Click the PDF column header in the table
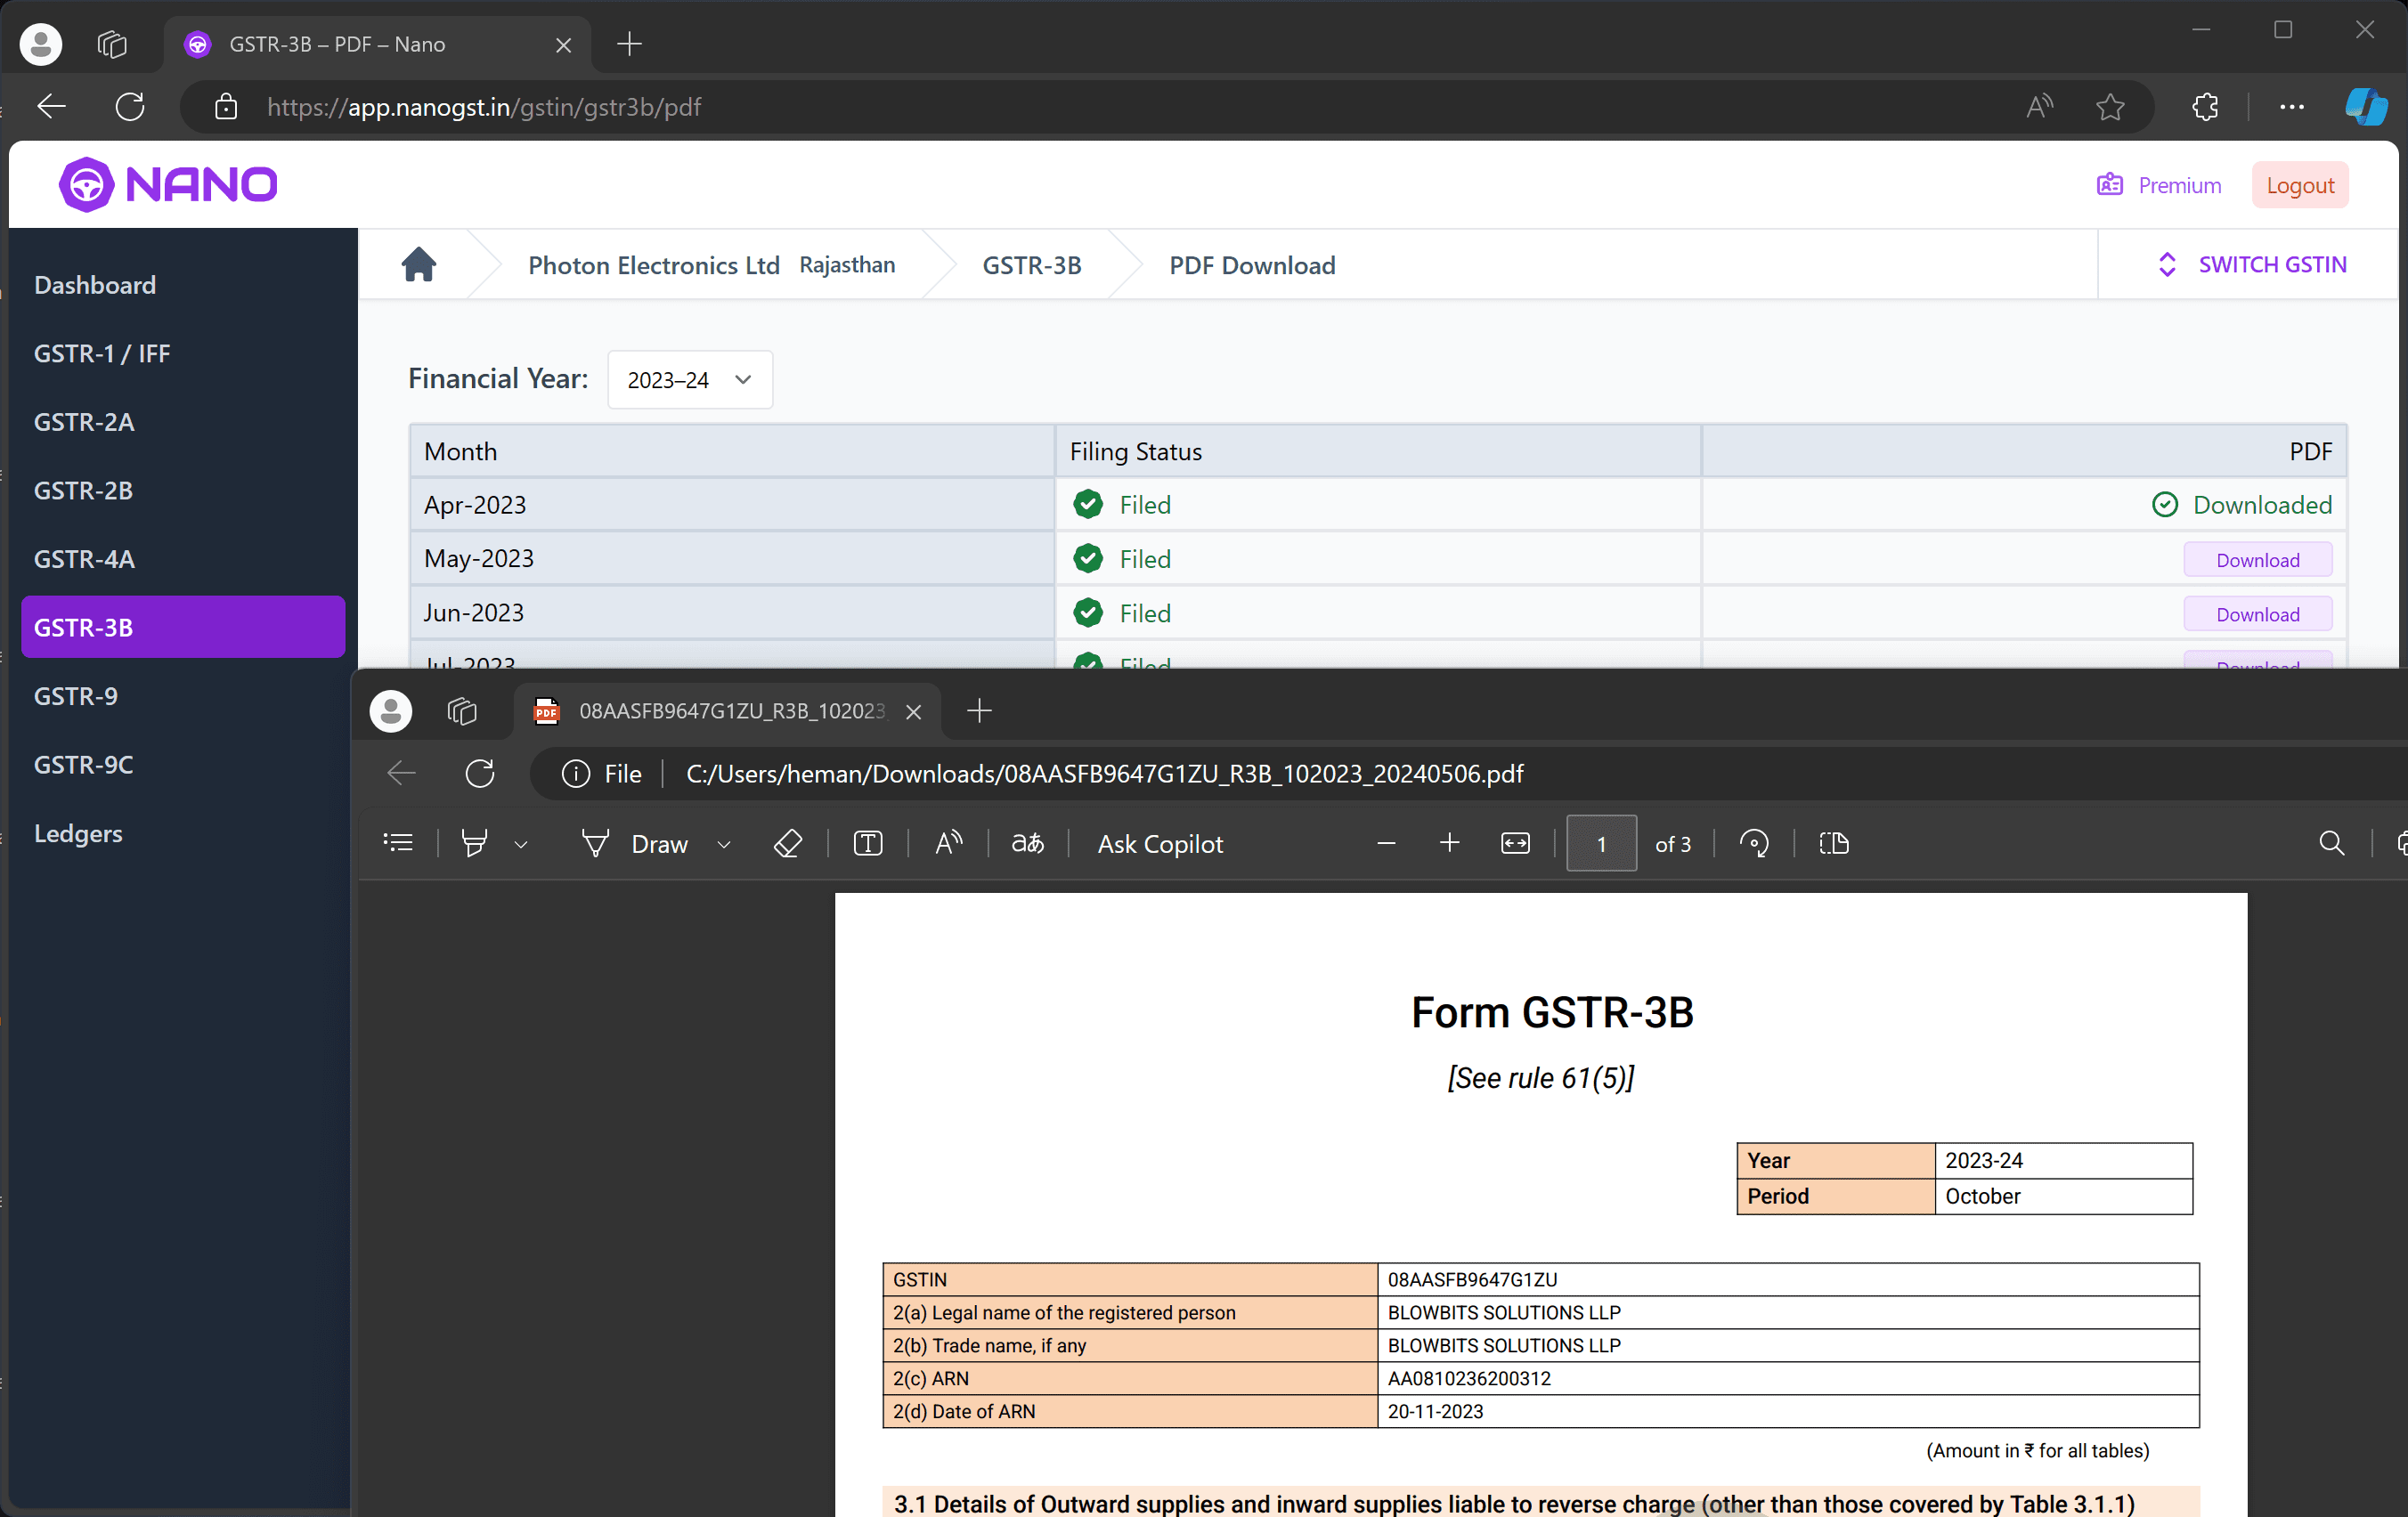The width and height of the screenshot is (2408, 1517). 2310,450
